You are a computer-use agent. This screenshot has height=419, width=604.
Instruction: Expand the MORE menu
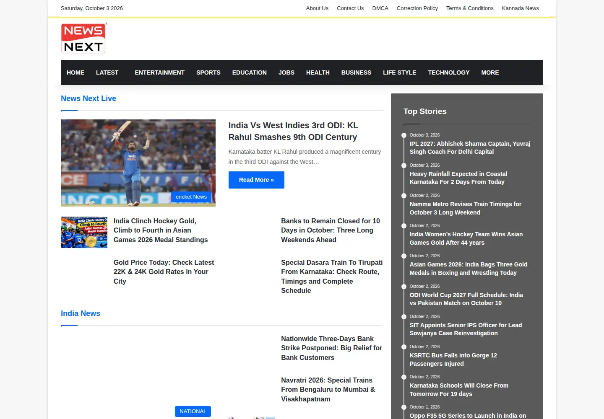(490, 72)
